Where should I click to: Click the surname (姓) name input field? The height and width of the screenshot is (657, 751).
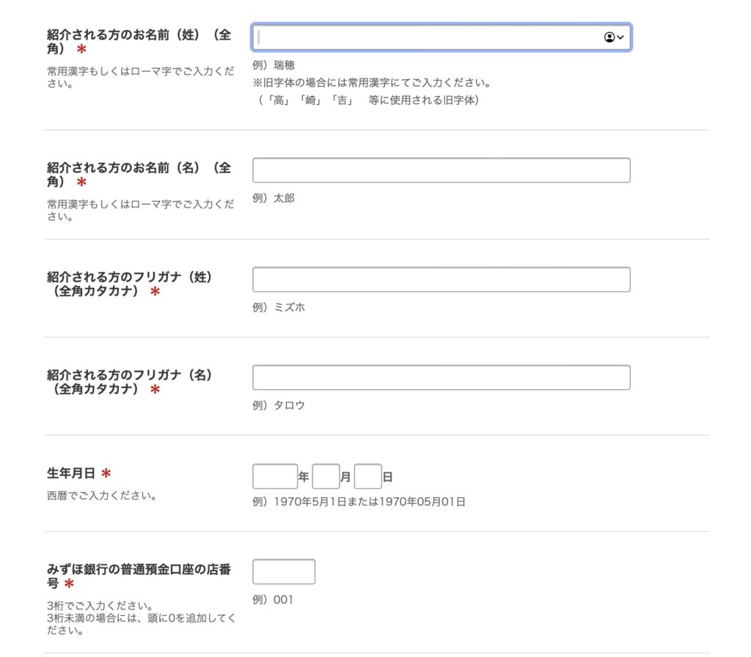pyautogui.click(x=425, y=37)
